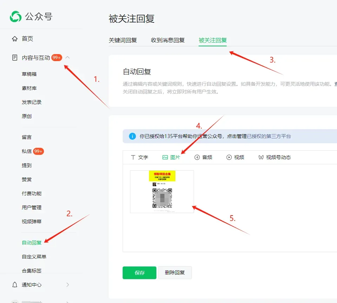Click the 首页 home icon
The image size is (337, 303).
click(15, 39)
